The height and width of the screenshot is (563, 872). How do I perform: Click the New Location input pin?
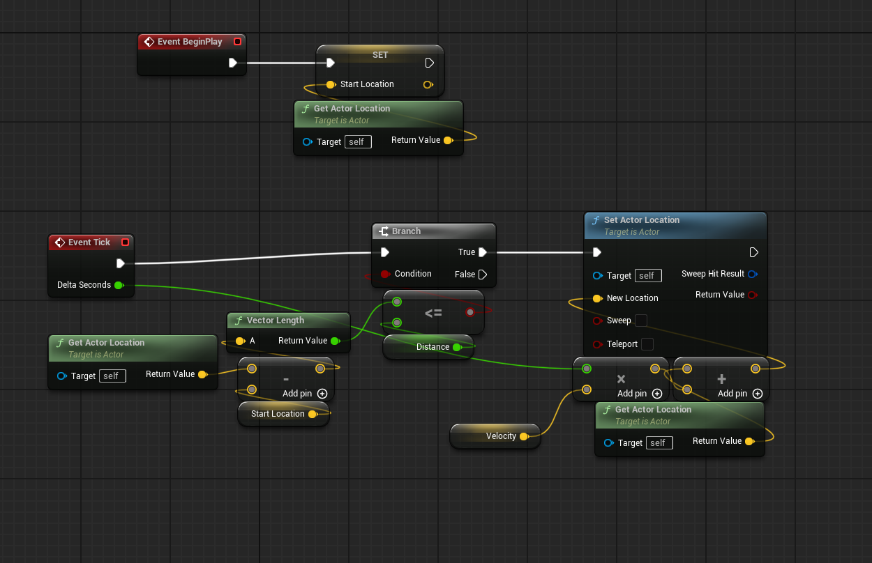pyautogui.click(x=597, y=298)
